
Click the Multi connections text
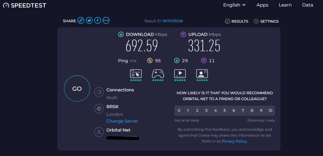[112, 98]
